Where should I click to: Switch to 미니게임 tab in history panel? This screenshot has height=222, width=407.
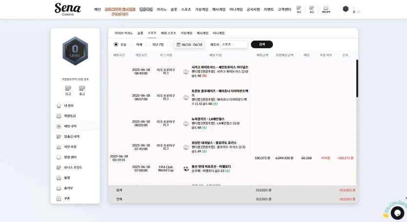tap(218, 33)
